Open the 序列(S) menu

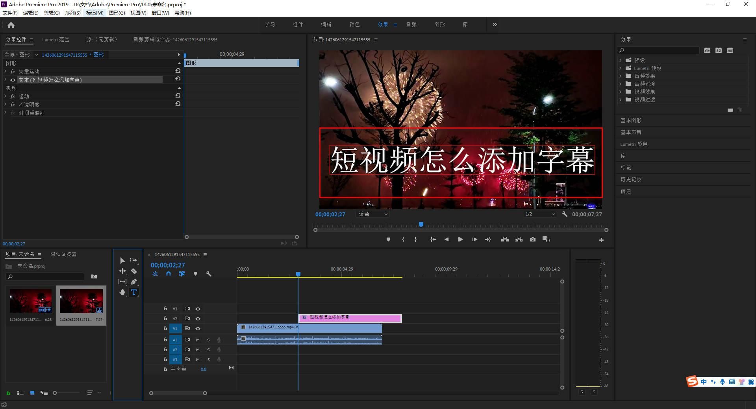coord(73,13)
